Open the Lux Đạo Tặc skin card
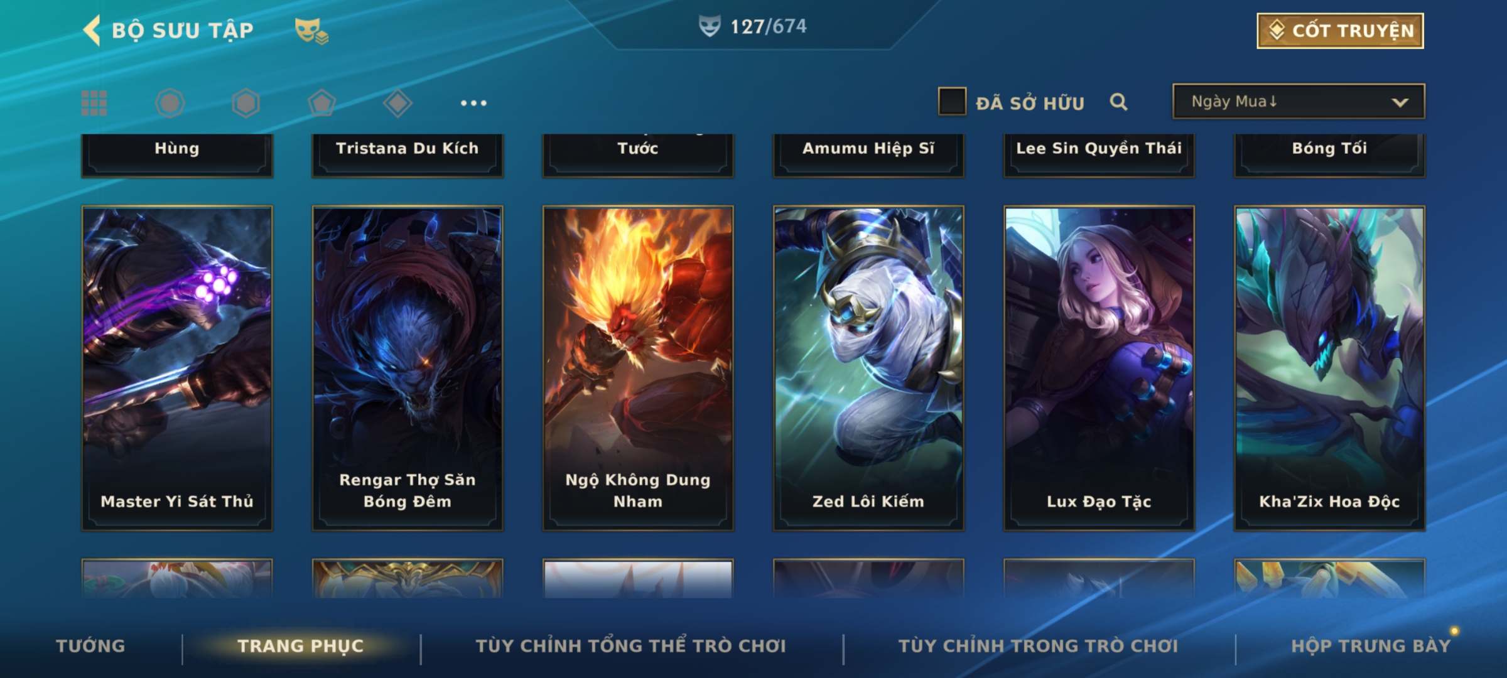 point(1099,368)
